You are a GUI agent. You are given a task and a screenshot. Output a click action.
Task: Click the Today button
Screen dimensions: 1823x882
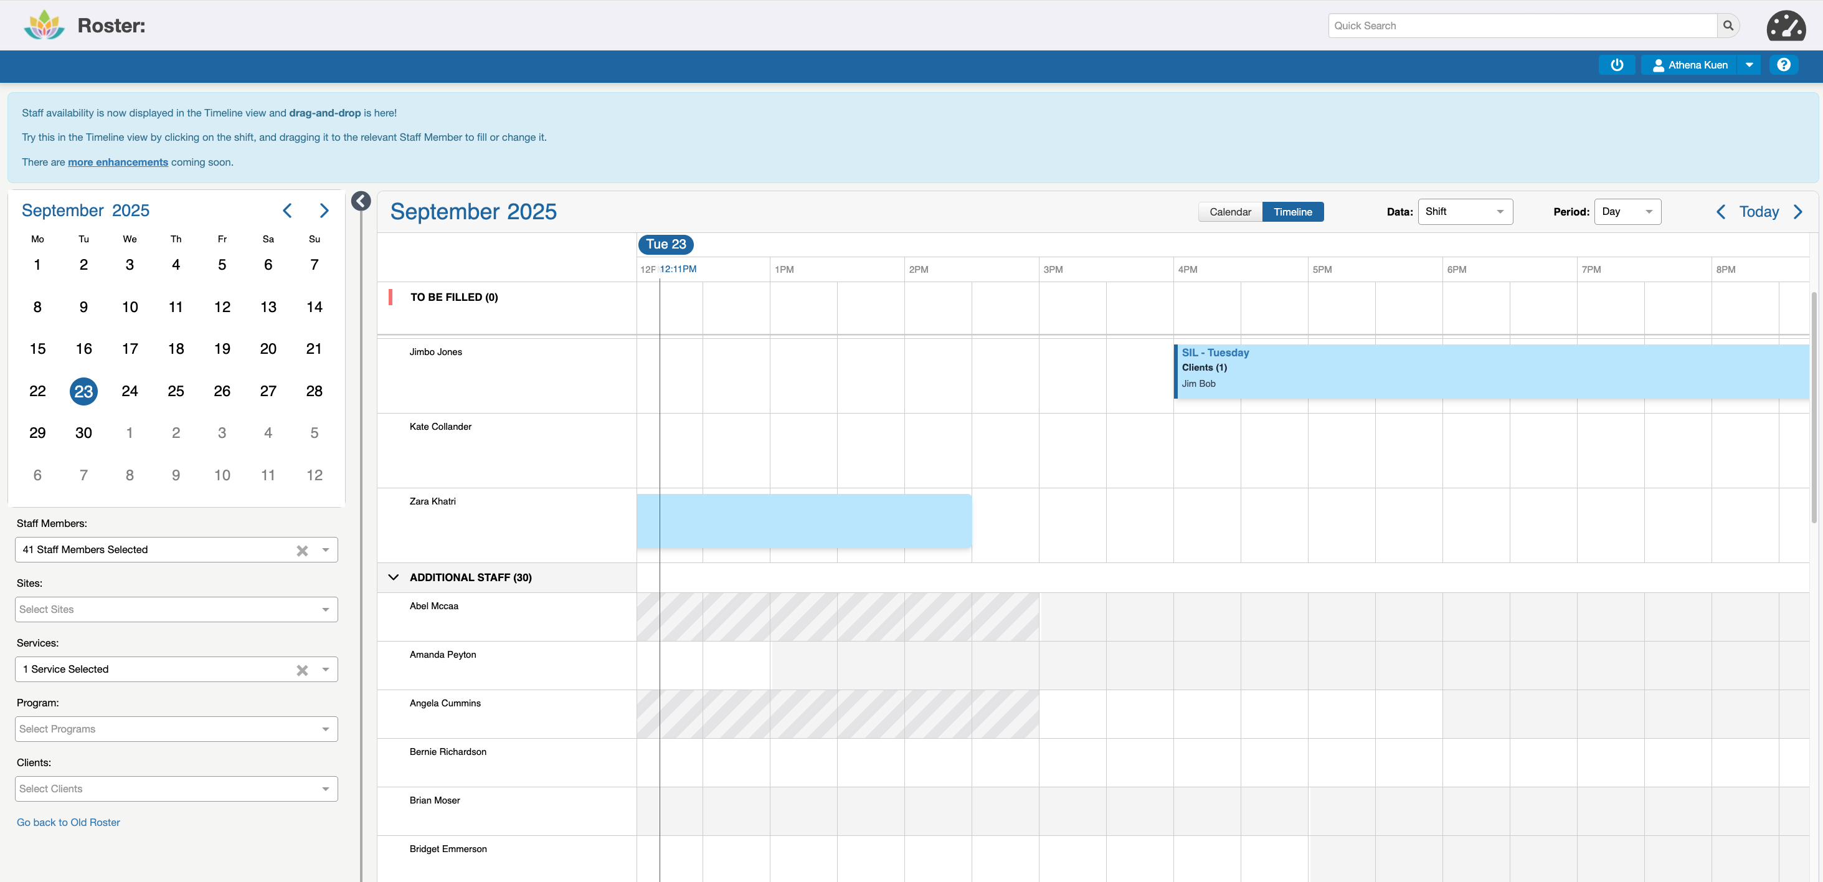point(1759,212)
